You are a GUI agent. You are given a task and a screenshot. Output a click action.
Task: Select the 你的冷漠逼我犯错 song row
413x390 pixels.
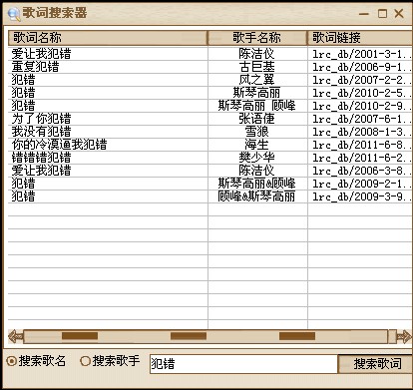coord(210,145)
